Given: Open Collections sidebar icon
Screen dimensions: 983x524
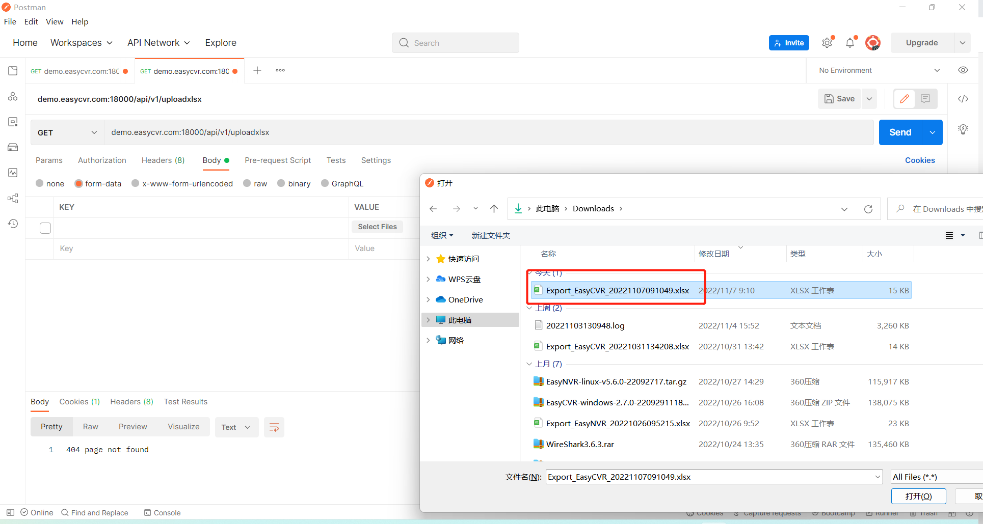Looking at the screenshot, I should pyautogui.click(x=13, y=71).
